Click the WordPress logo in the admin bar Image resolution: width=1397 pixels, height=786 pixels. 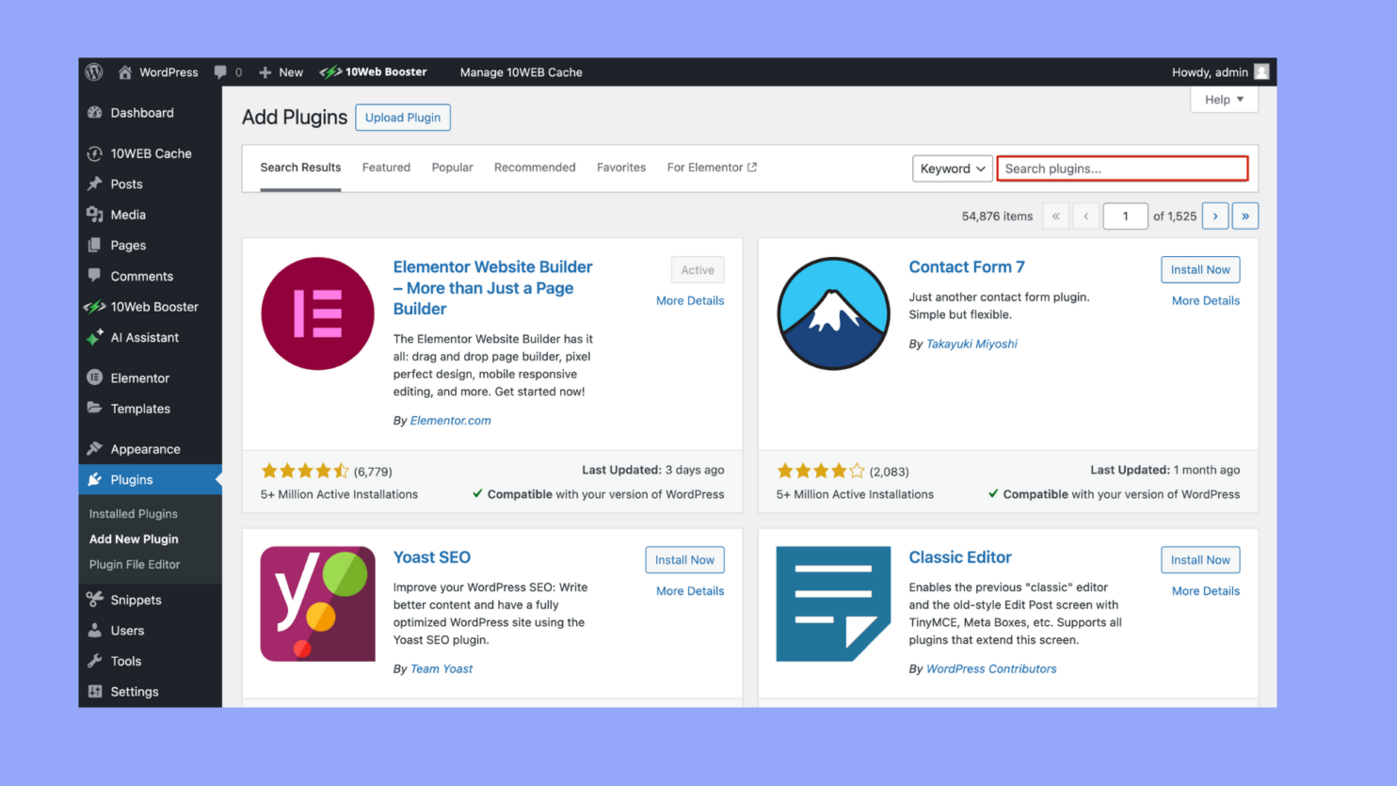click(x=93, y=72)
